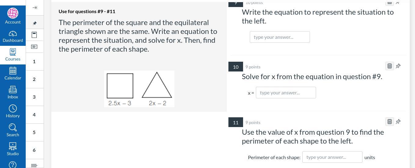Go to the Dashboard

click(13, 36)
